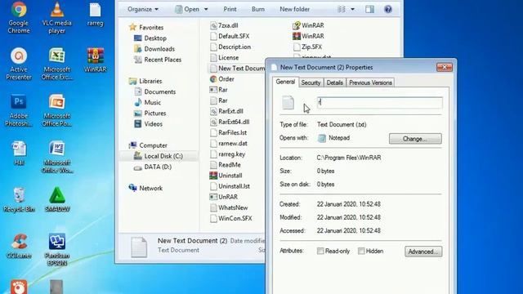The image size is (523, 294).
Task: Select the RarFiles.lst file
Action: point(229,132)
